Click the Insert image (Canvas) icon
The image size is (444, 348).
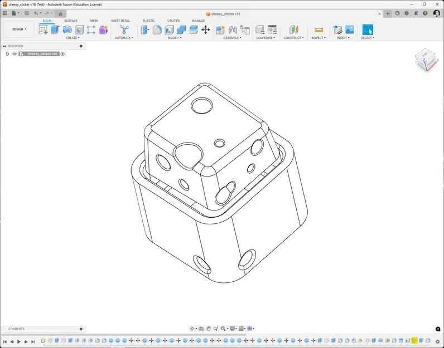pos(350,30)
